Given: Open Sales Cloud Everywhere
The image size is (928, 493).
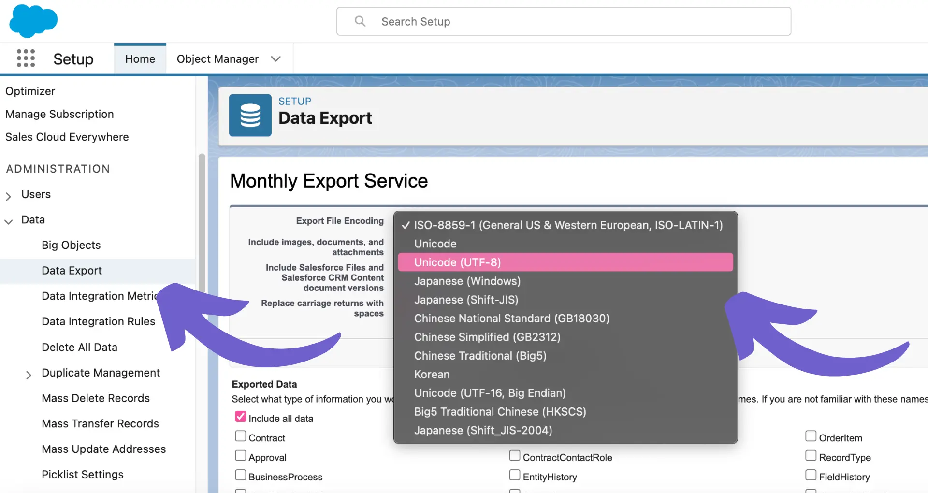Looking at the screenshot, I should click(67, 137).
